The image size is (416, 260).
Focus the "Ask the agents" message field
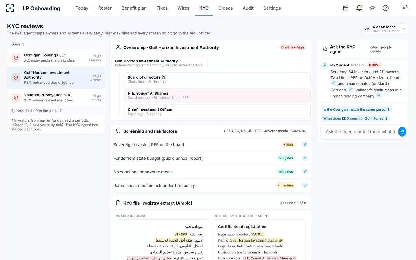click(360, 132)
